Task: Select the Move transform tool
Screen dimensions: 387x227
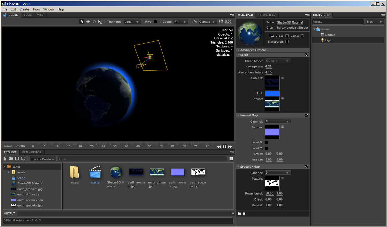Action: 88,22
